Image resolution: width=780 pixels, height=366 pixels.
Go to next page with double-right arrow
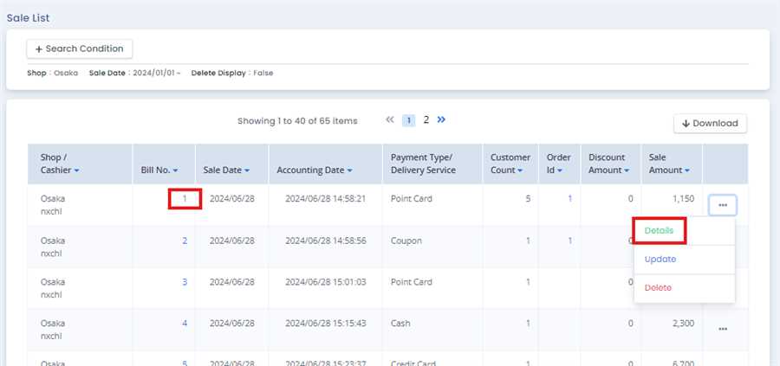click(x=441, y=120)
